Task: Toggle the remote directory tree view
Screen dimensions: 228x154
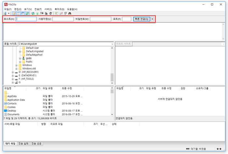Action: (23, 14)
